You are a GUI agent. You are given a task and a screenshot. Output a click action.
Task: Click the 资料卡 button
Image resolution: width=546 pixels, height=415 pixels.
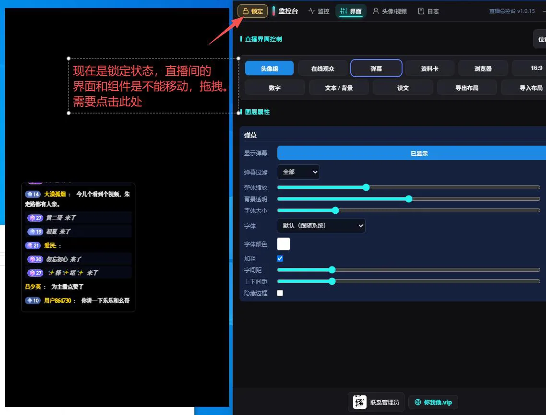(x=430, y=68)
